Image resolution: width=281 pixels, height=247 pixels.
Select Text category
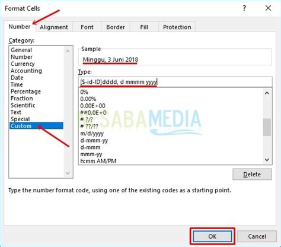tap(36, 112)
